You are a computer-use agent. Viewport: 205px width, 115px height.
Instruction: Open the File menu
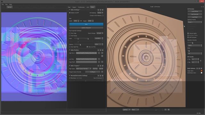pyautogui.click(x=3, y=4)
